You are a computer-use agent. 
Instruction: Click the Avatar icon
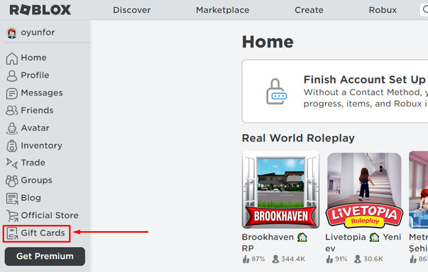click(x=12, y=128)
